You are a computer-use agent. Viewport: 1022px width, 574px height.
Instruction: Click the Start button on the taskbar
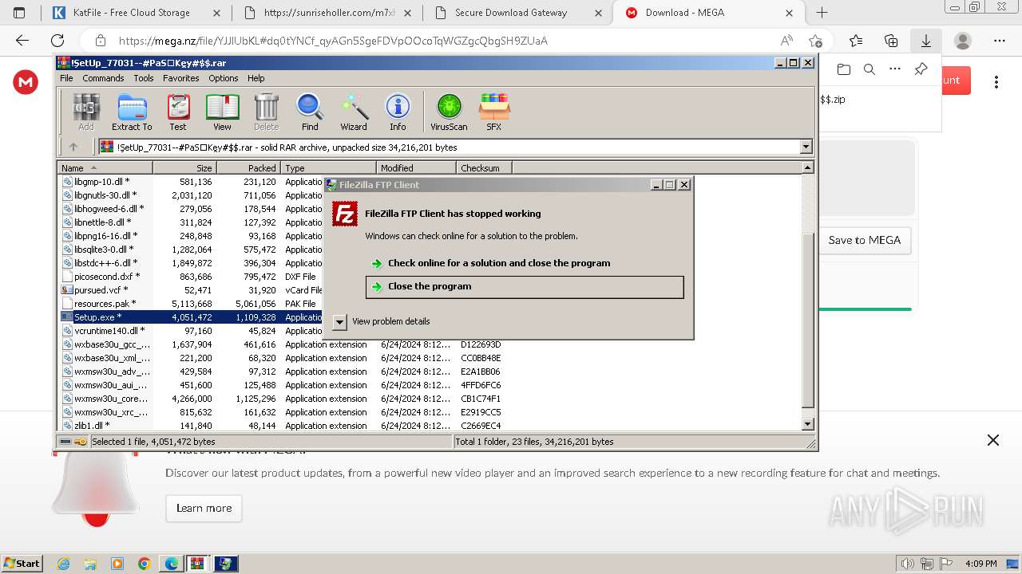click(22, 563)
